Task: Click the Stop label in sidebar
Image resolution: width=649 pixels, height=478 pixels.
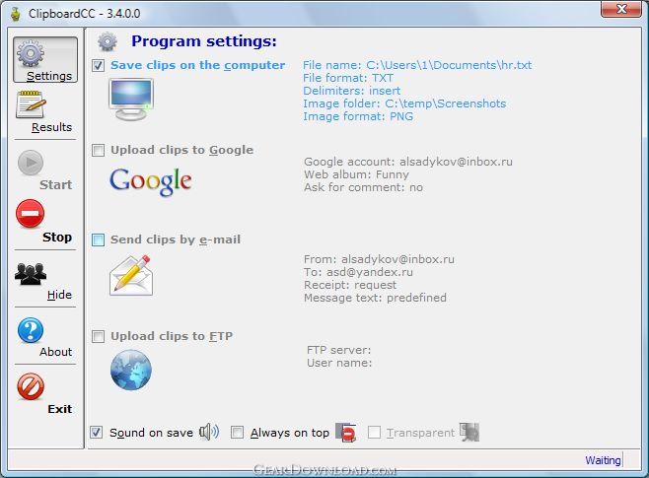Action: (x=57, y=238)
